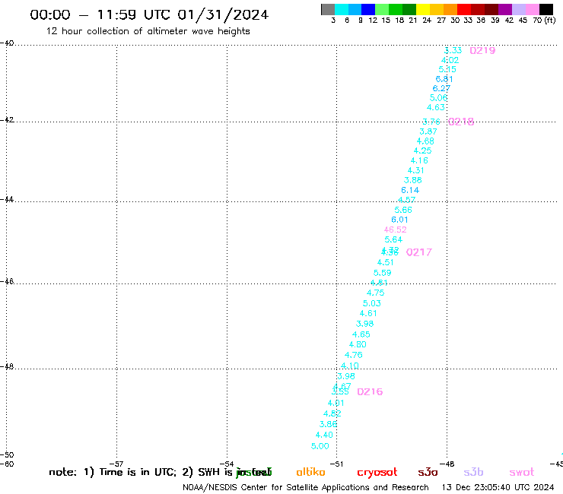Select the subtitle '12 hour collection of altimeter wave heights'
Image resolution: width=563 pixels, height=494 pixels.
[148, 31]
